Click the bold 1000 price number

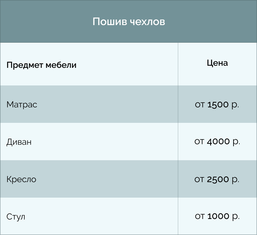218,216
